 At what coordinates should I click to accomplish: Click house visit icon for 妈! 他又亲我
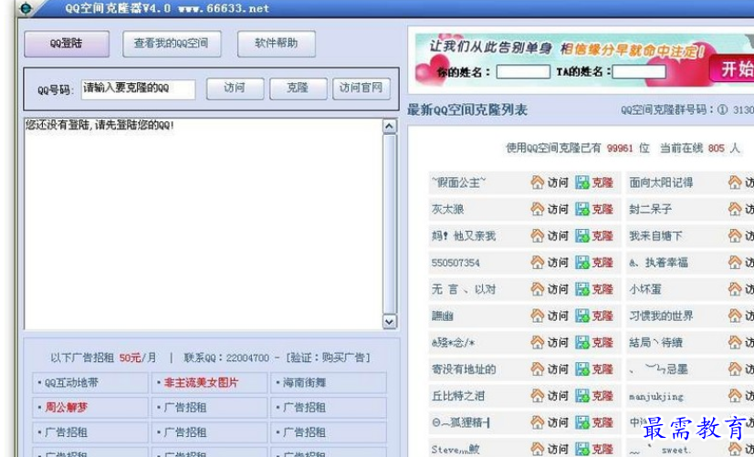tap(537, 236)
